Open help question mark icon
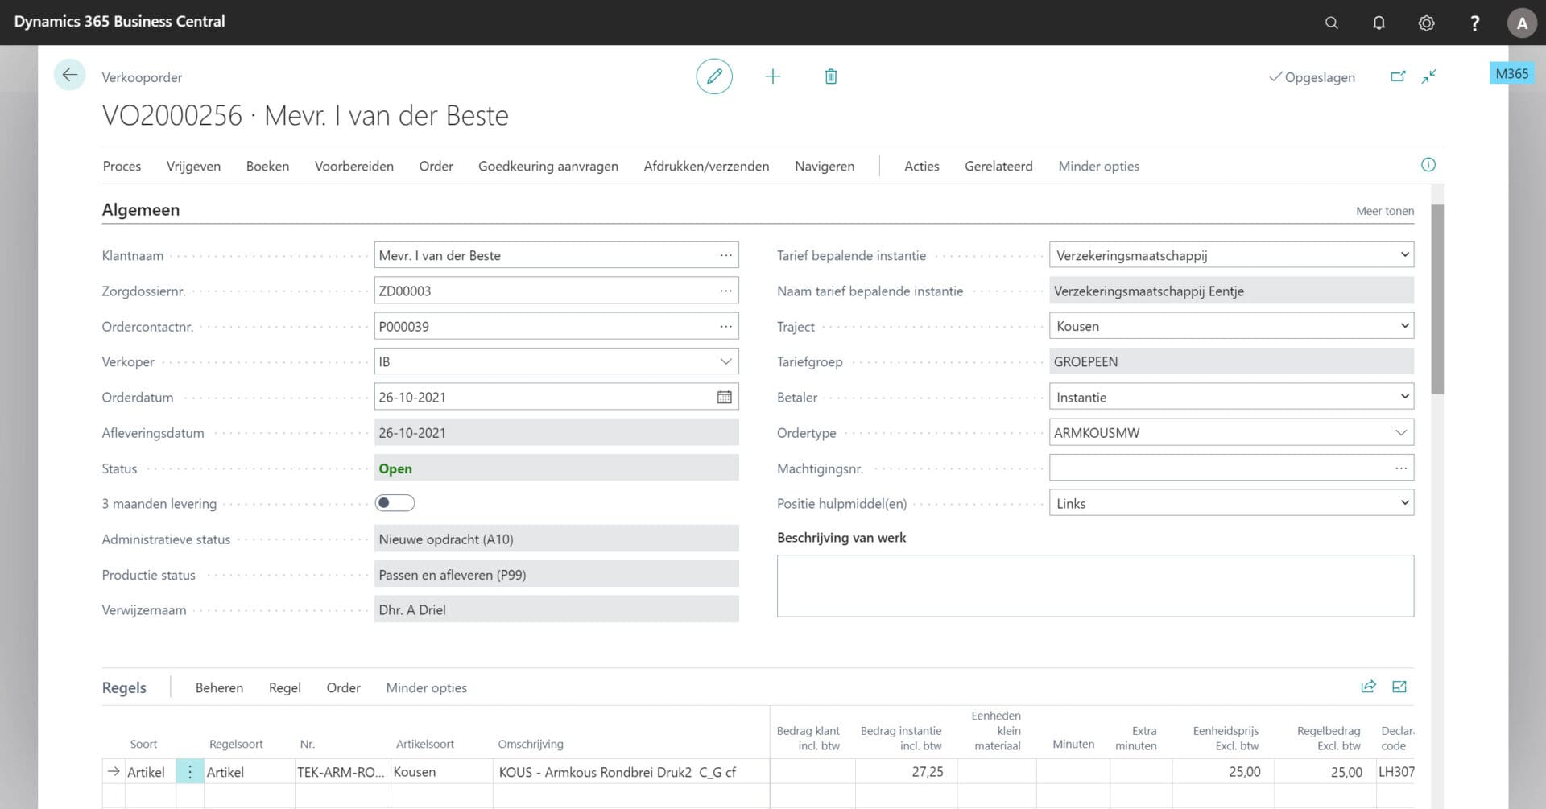This screenshot has height=809, width=1546. click(1474, 23)
